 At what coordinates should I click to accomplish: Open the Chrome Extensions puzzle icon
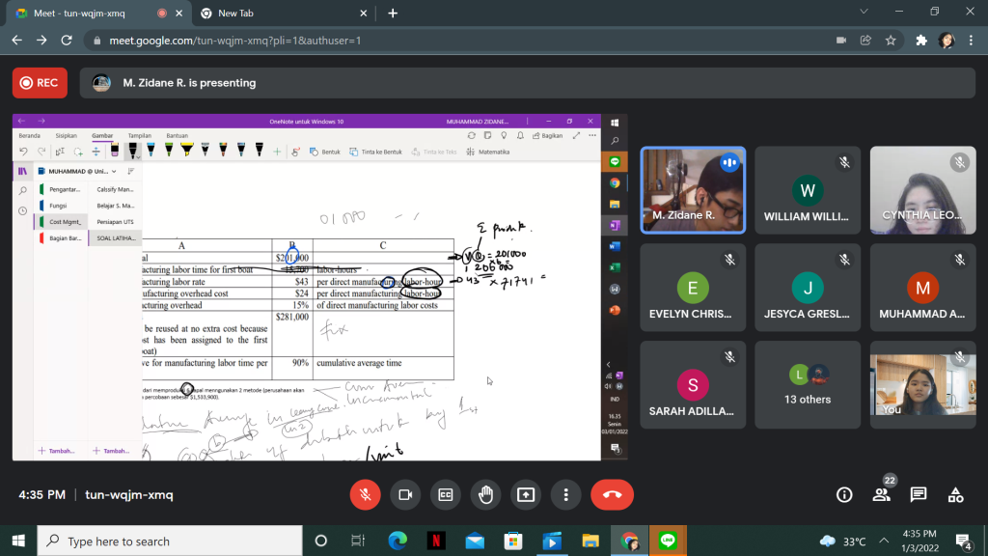pyautogui.click(x=921, y=41)
